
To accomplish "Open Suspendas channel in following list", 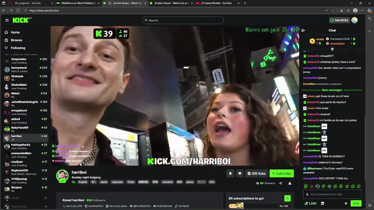I will pos(26,61).
